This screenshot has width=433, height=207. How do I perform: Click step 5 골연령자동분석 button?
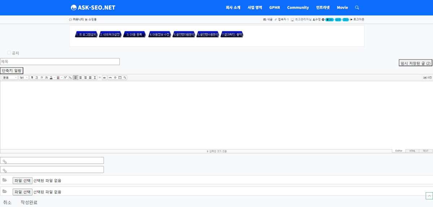tap(184, 35)
